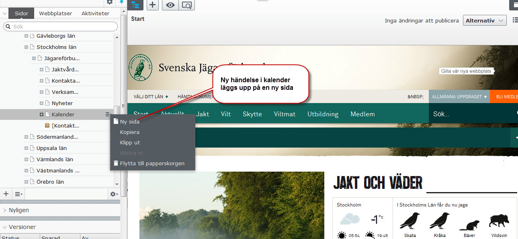
Task: Open the gear dropdown below page tree
Action: click(x=114, y=194)
